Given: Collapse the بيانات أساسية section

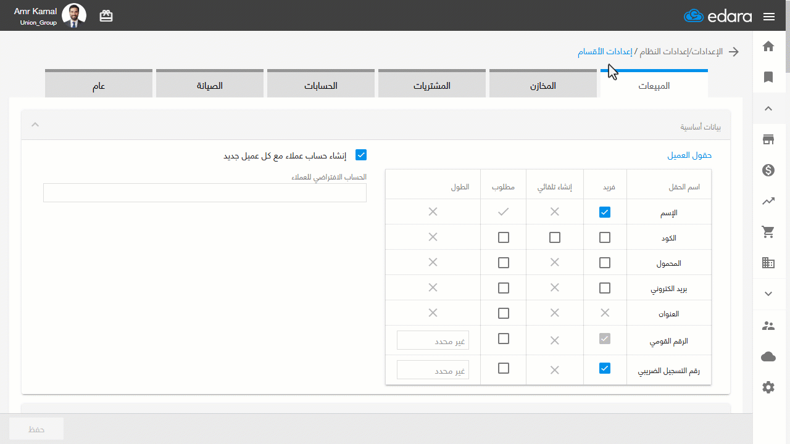Looking at the screenshot, I should tap(35, 125).
